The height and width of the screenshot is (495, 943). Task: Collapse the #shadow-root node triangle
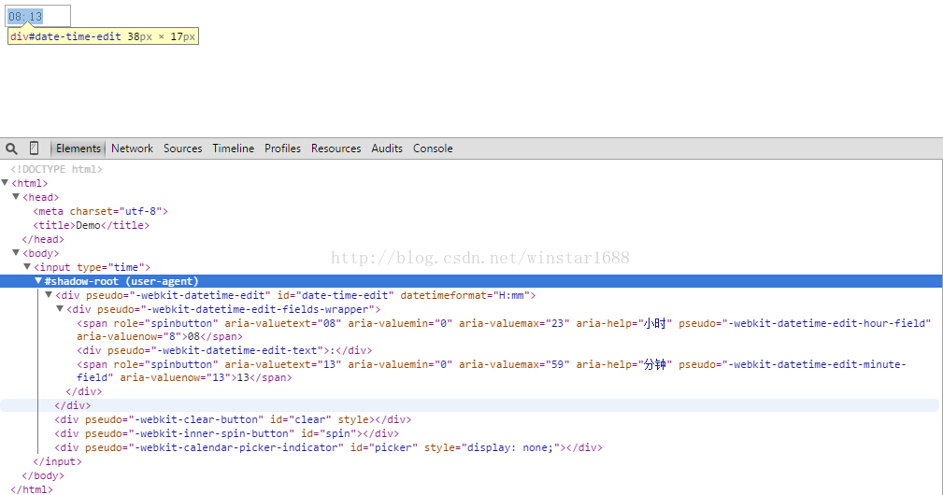38,280
